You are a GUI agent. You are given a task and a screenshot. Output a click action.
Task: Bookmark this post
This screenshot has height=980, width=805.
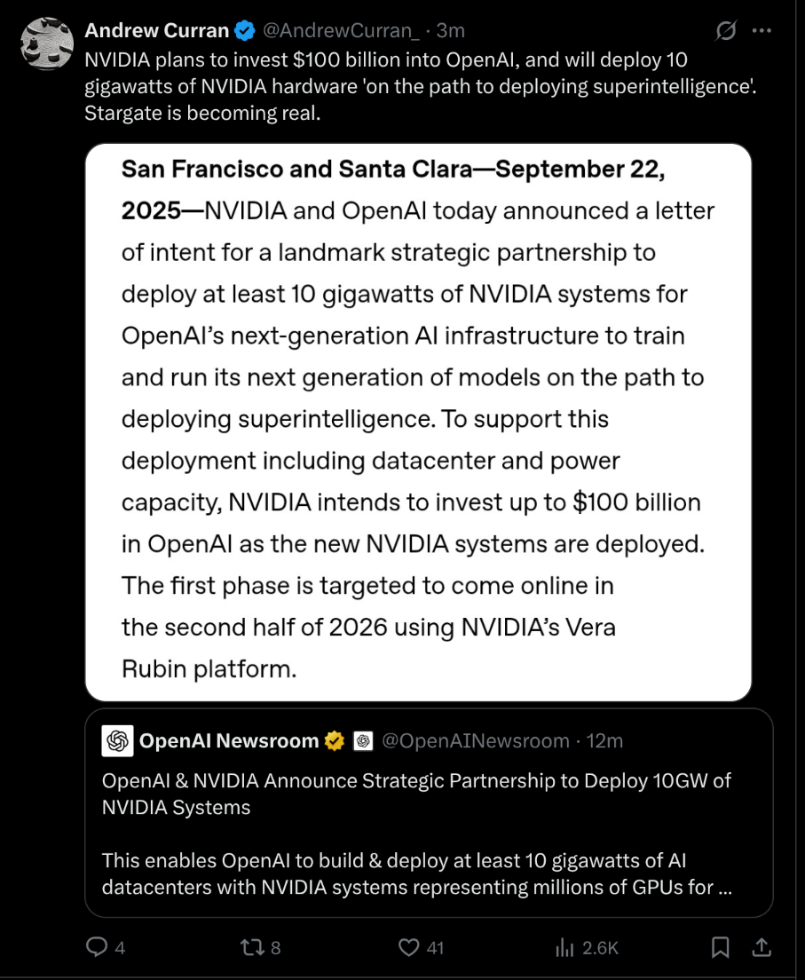click(721, 947)
